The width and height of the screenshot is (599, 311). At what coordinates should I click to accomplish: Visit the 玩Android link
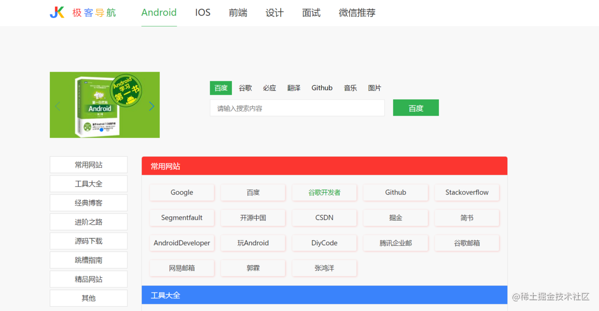tap(253, 243)
